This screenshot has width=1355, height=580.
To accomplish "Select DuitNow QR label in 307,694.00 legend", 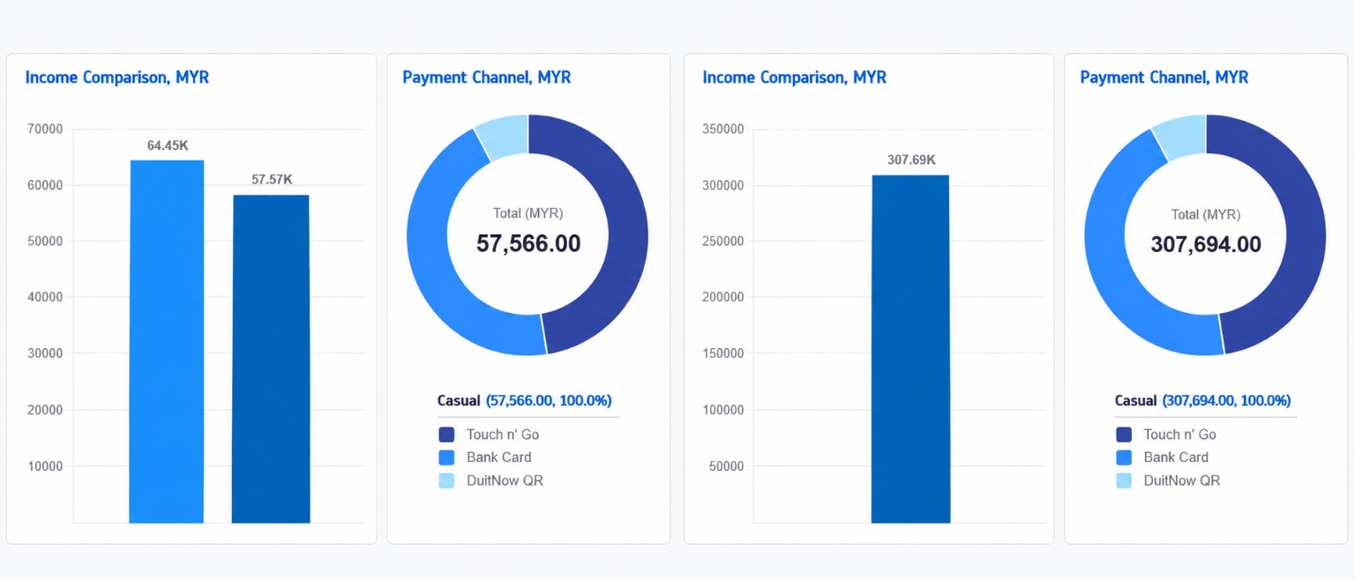I will pyautogui.click(x=1182, y=480).
